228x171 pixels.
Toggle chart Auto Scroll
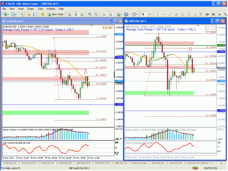pos(104,14)
